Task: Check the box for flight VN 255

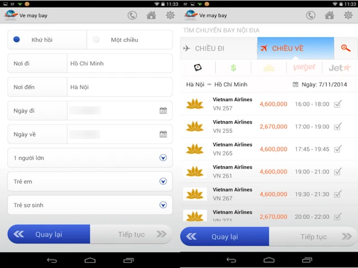Action: (x=338, y=127)
